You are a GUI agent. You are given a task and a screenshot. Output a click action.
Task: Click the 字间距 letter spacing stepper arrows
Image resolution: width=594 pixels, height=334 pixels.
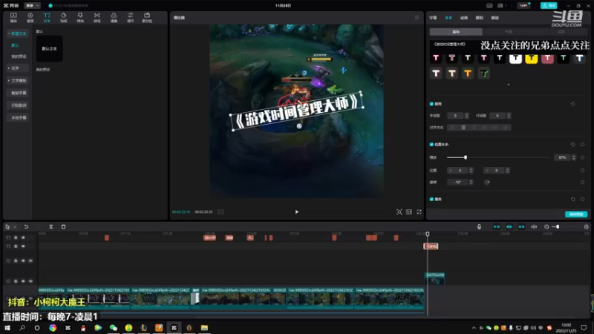click(x=467, y=116)
